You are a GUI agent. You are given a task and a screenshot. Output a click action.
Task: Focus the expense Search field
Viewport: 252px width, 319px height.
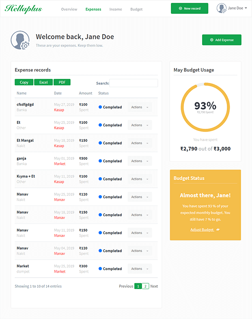click(x=134, y=83)
